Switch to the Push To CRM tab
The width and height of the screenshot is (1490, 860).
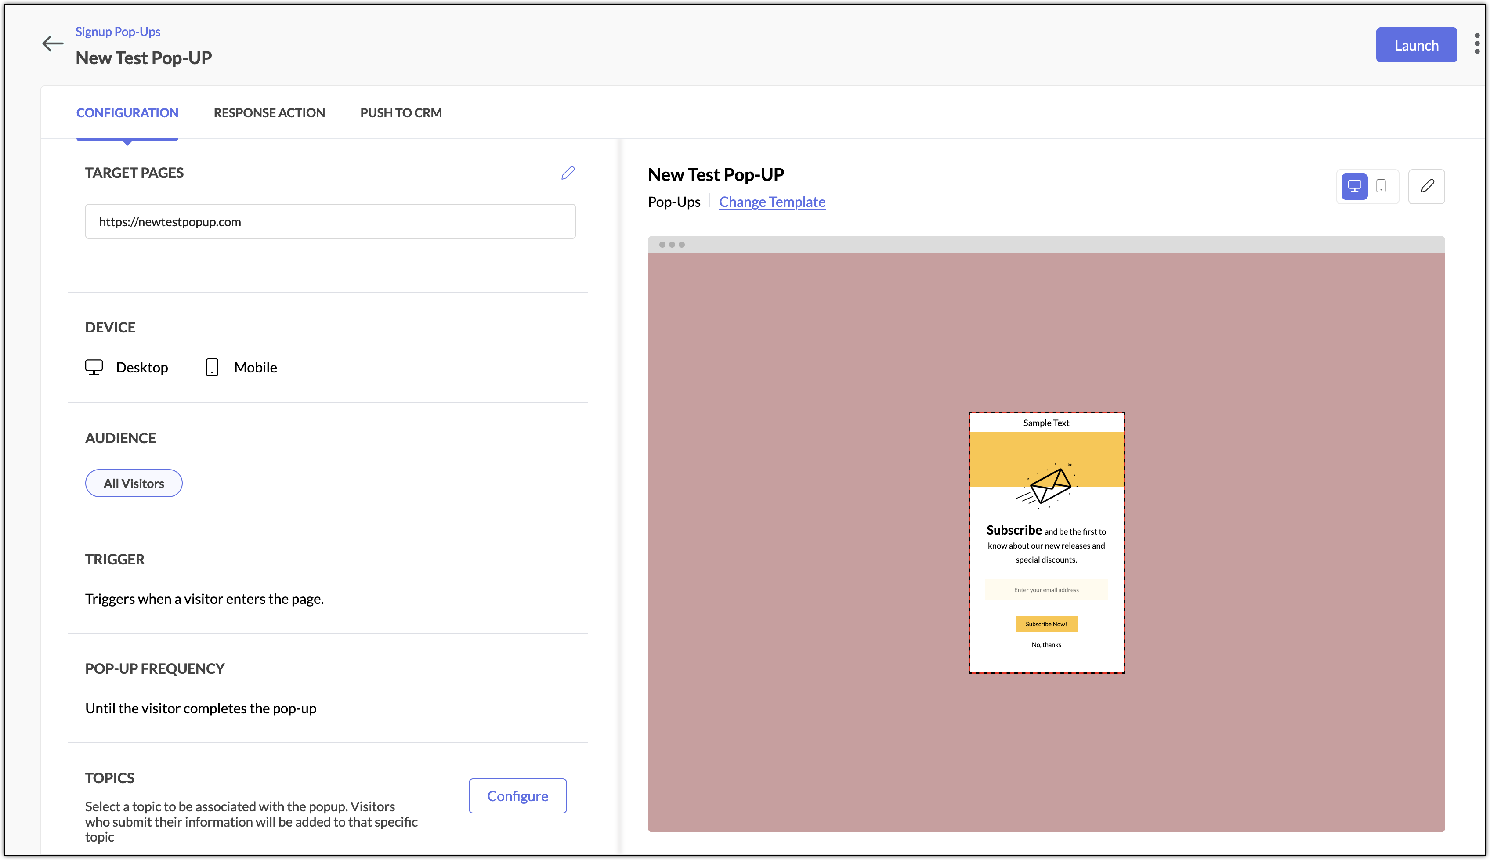click(401, 112)
